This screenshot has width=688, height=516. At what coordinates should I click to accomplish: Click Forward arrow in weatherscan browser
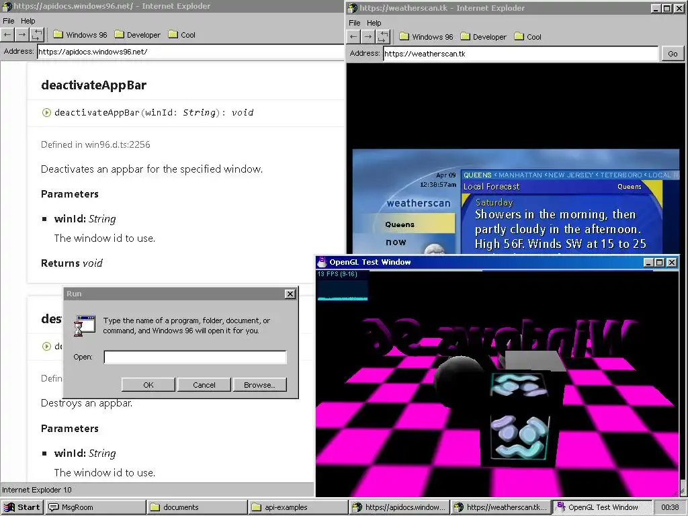369,37
